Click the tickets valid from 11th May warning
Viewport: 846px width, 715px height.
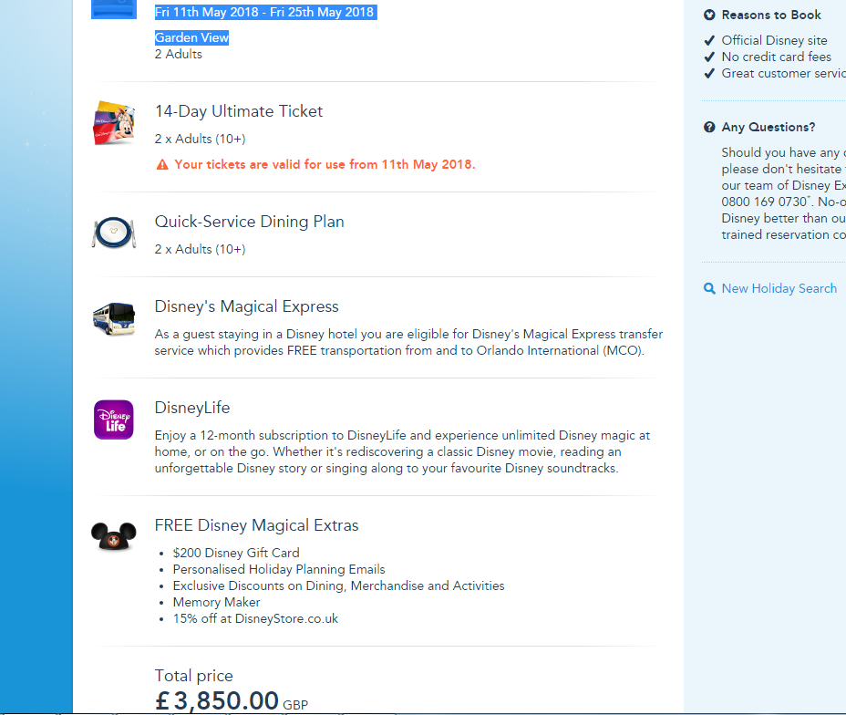(x=325, y=164)
